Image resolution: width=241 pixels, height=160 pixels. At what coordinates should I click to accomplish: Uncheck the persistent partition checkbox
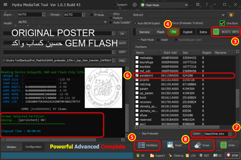(137, 76)
